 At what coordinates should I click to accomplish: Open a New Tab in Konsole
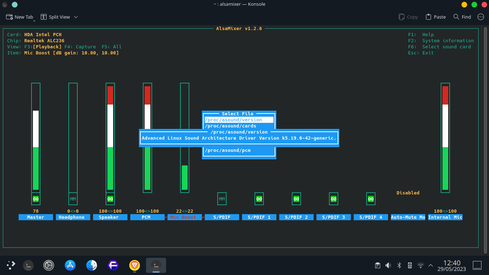tap(20, 17)
